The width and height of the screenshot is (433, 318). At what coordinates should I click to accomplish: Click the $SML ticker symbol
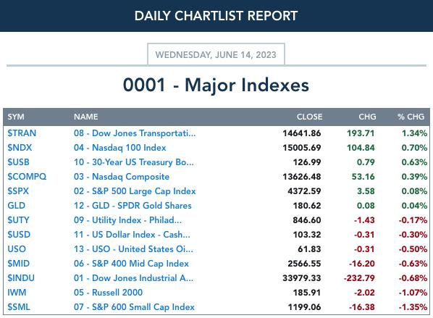[19, 307]
